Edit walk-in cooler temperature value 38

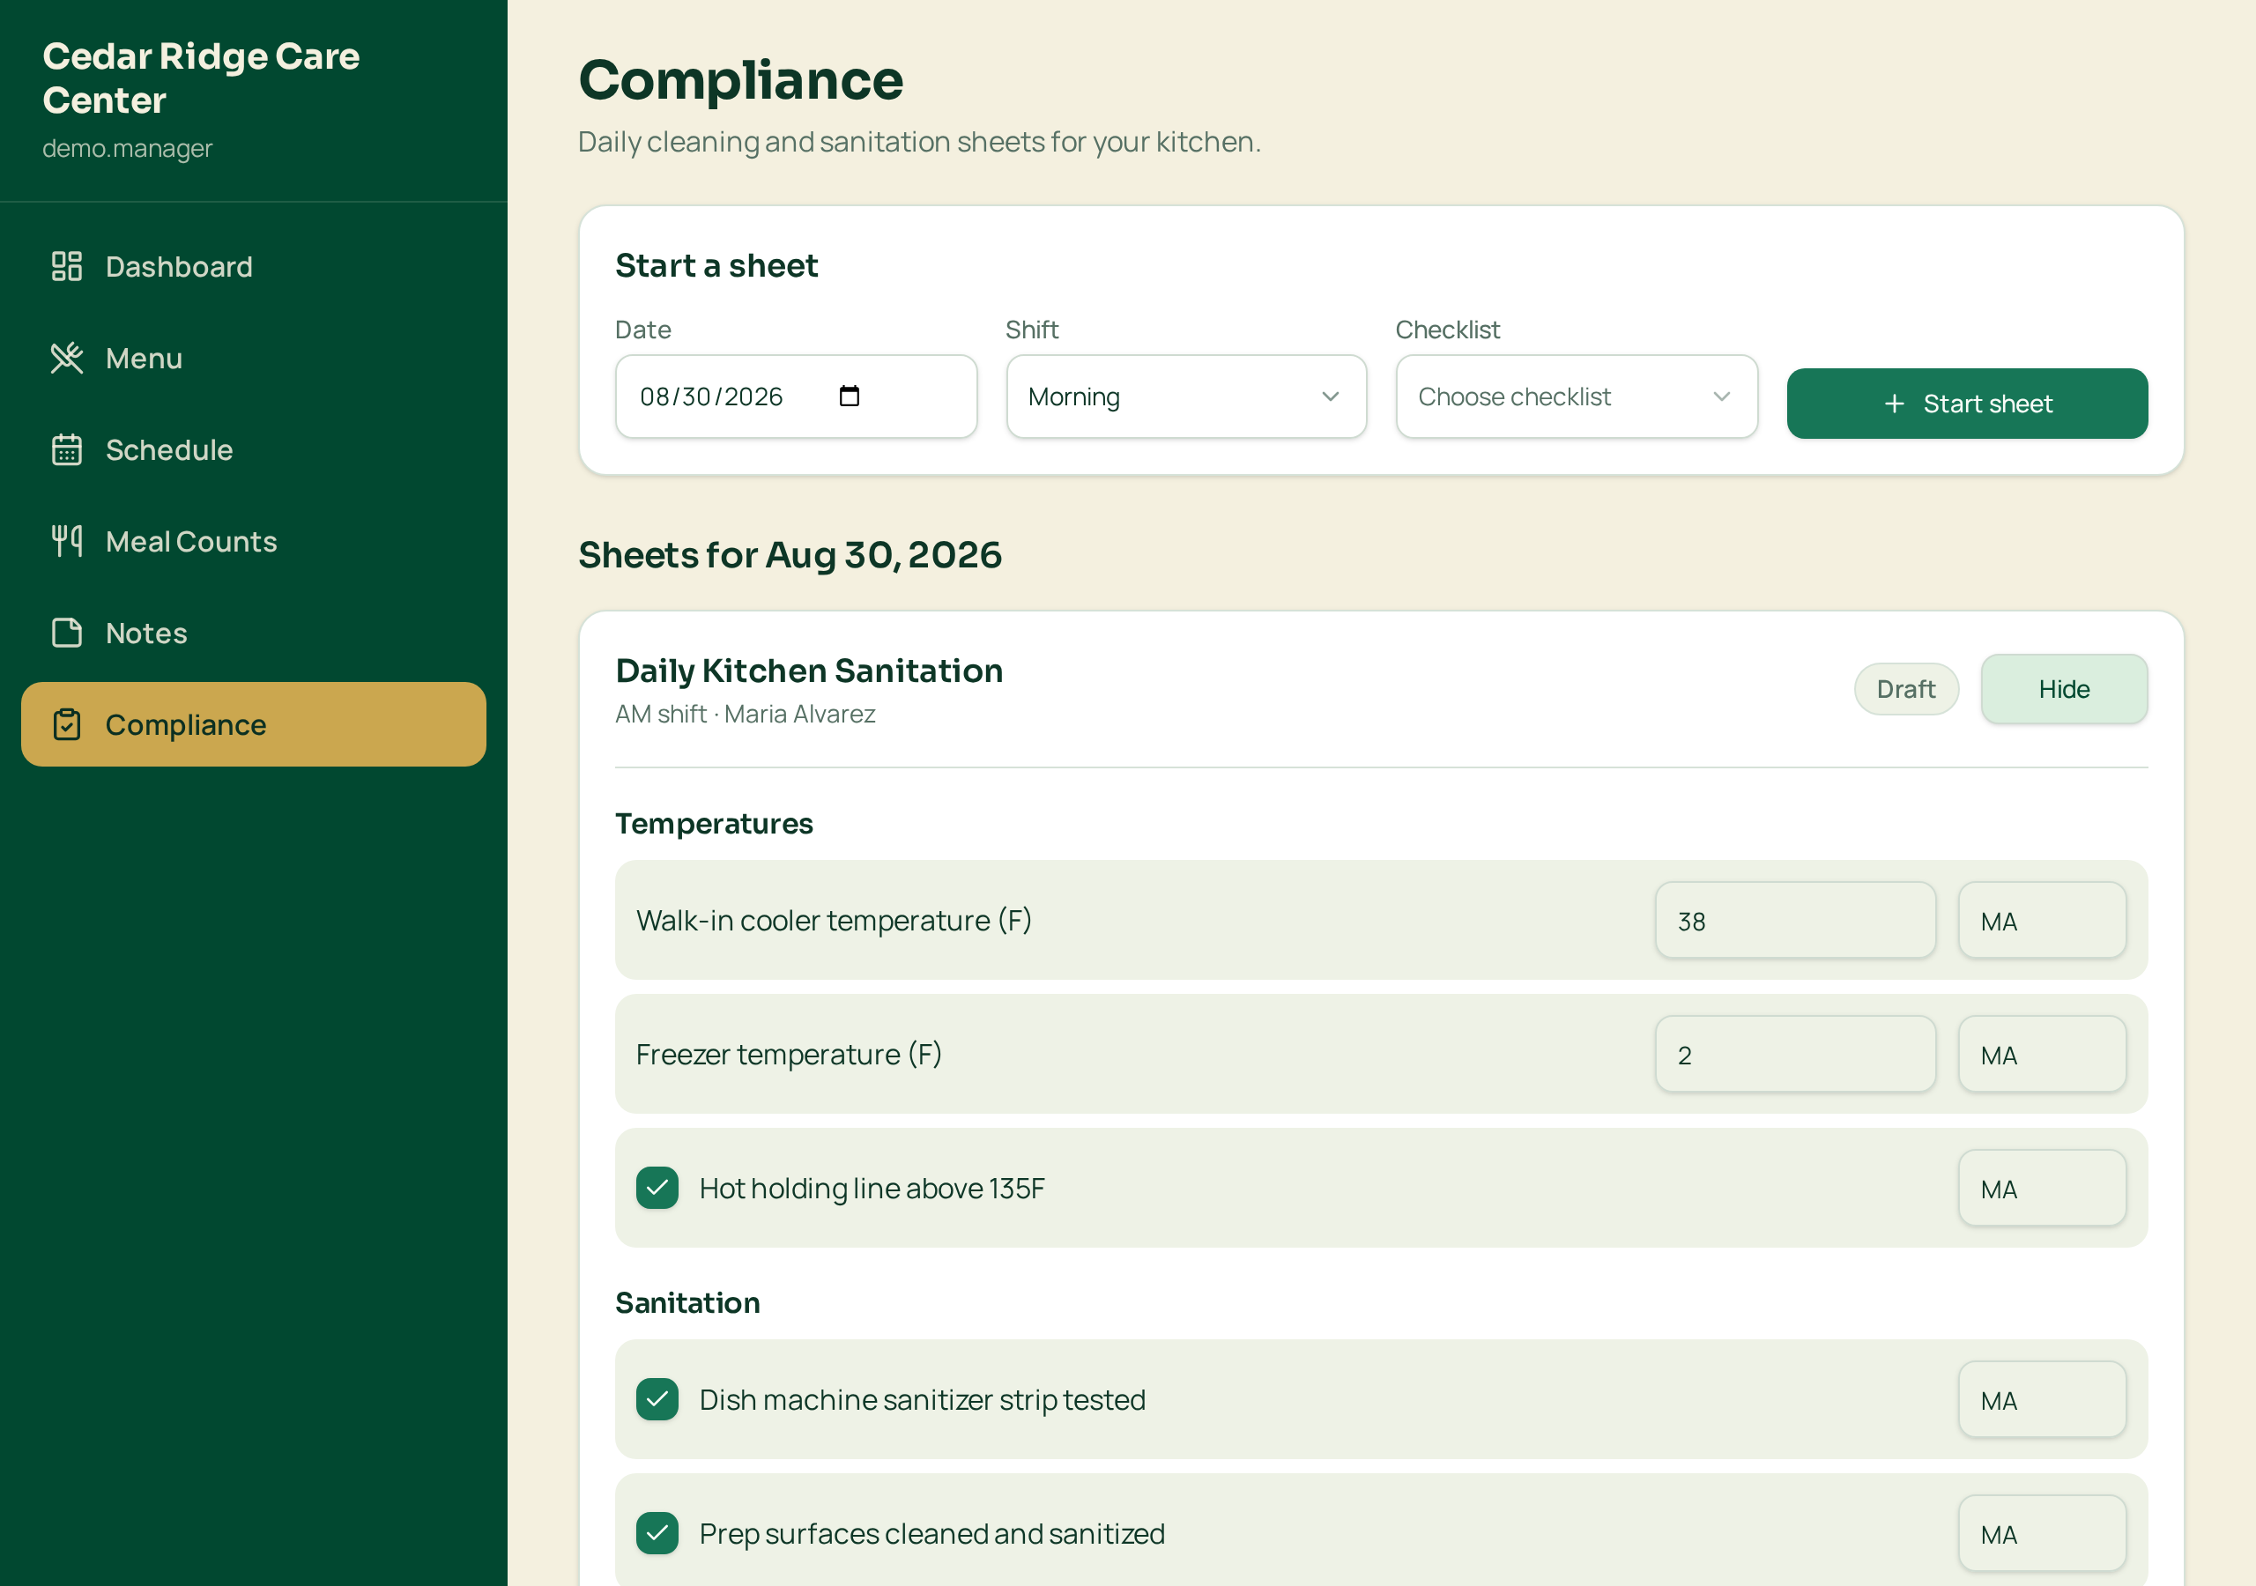coord(1794,920)
